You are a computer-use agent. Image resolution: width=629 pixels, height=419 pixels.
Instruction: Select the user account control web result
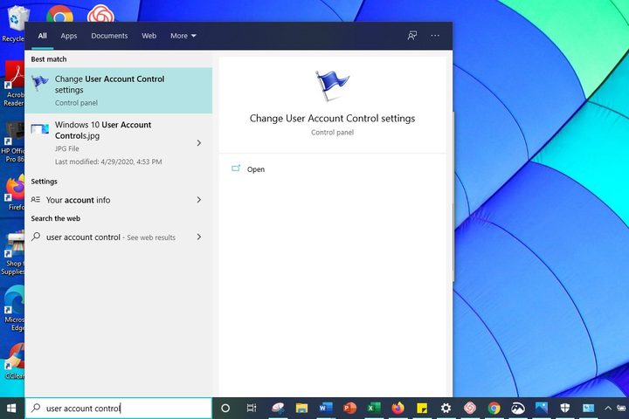[x=119, y=237]
